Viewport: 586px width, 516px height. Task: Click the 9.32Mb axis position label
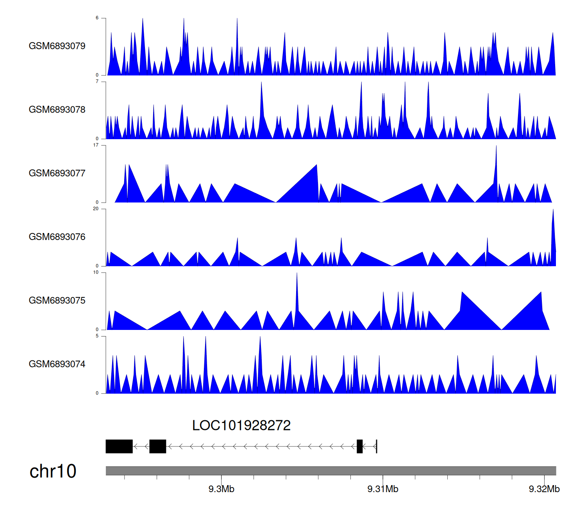pos(544,489)
